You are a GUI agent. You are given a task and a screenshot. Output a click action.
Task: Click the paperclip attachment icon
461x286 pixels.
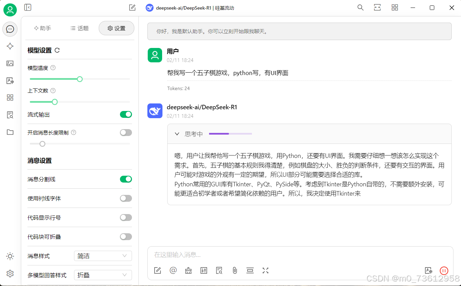(235, 271)
